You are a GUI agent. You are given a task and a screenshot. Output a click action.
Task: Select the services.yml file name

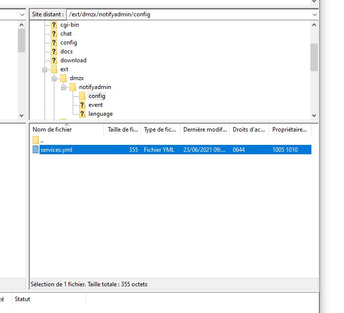pyautogui.click(x=56, y=150)
